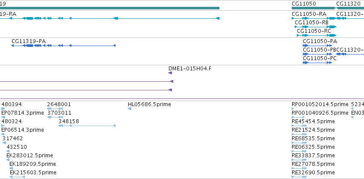The height and width of the screenshot is (179, 364).
Task: Select the EP07814.3prime EST label
Action: 23,113
